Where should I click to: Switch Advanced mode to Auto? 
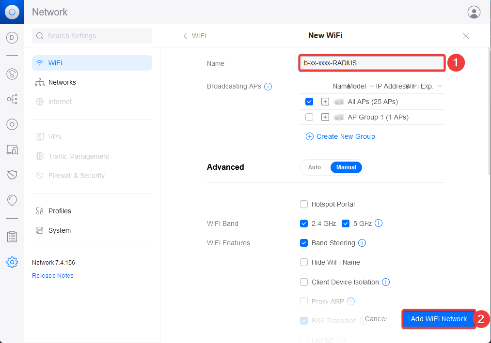tap(315, 167)
